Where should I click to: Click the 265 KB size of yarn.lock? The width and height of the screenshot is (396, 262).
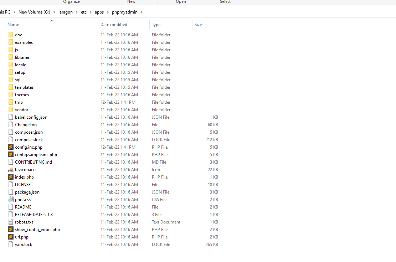212,245
